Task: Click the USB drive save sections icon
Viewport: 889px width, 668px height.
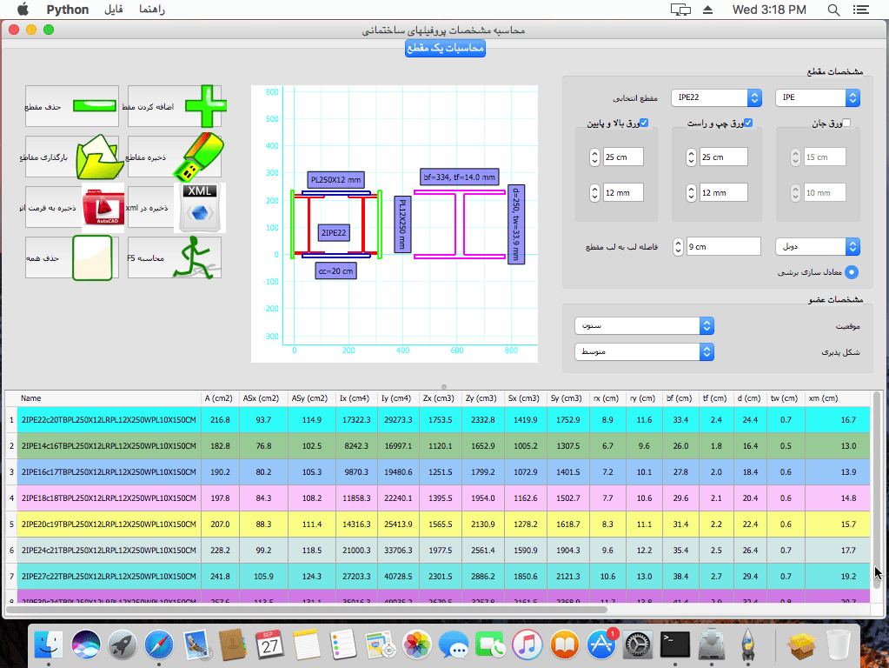Action: tap(198, 157)
